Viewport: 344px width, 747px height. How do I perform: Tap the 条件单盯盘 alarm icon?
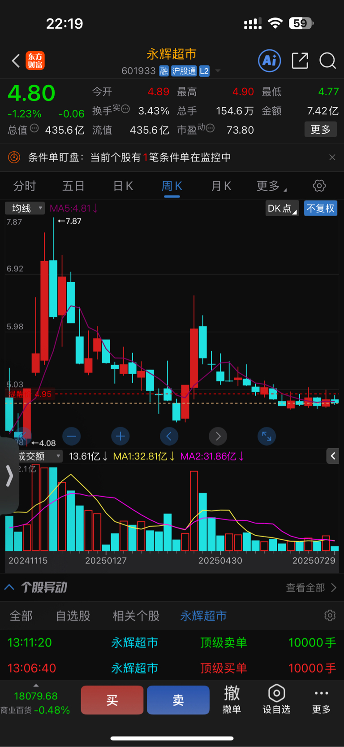click(14, 157)
